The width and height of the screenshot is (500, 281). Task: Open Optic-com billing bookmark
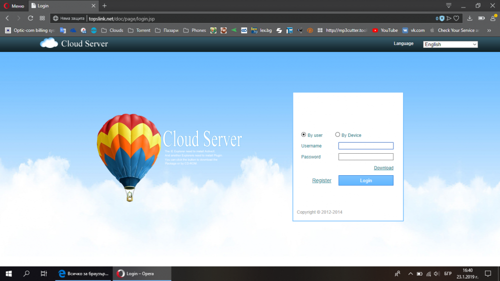point(30,30)
